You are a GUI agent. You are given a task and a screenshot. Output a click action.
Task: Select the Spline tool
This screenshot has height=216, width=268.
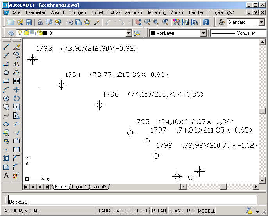coord(6,115)
